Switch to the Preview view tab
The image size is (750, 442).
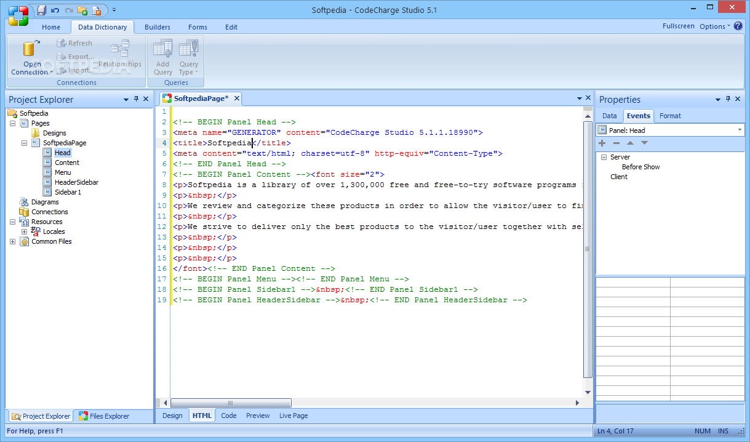(258, 416)
